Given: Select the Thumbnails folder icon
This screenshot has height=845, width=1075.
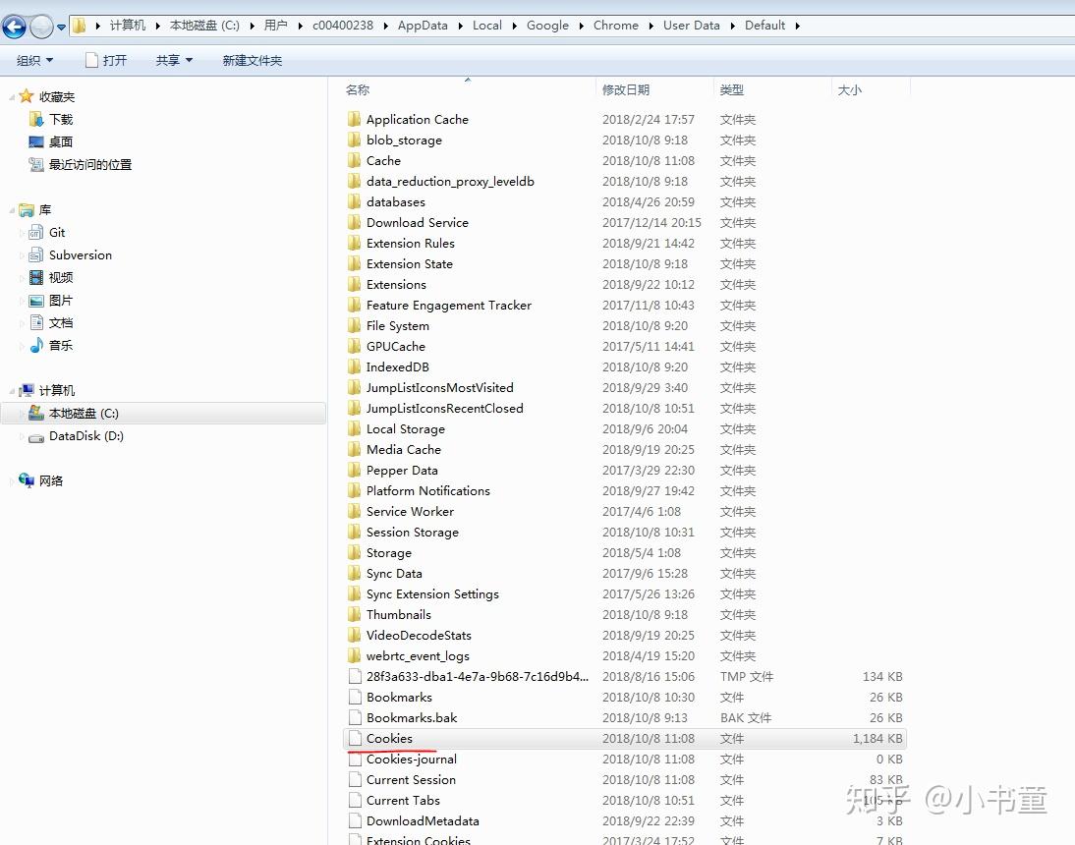Looking at the screenshot, I should pos(354,615).
